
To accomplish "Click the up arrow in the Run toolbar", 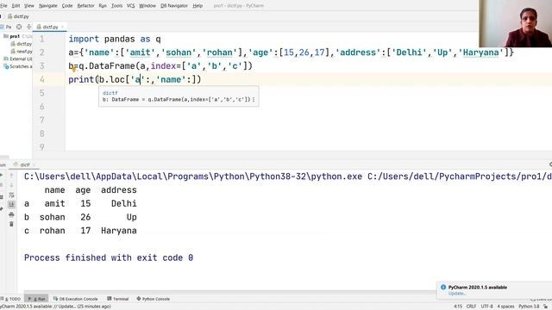I will (x=11, y=175).
